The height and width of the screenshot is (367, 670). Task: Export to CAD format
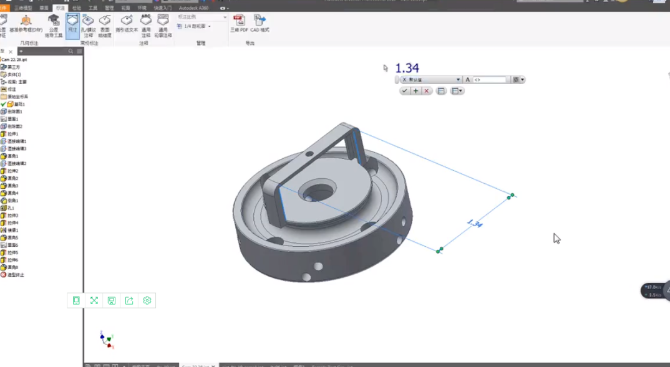click(x=260, y=24)
